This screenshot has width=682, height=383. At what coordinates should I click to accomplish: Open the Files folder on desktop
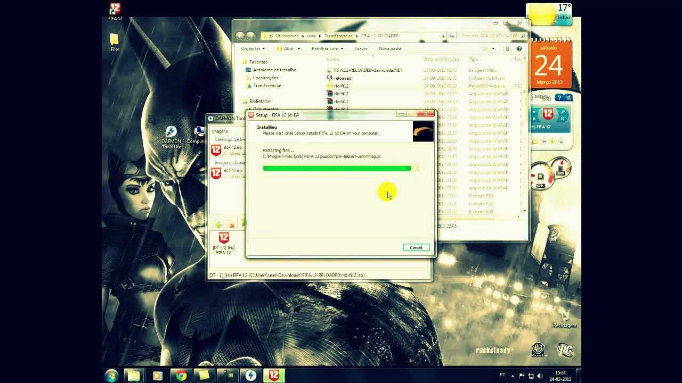115,43
